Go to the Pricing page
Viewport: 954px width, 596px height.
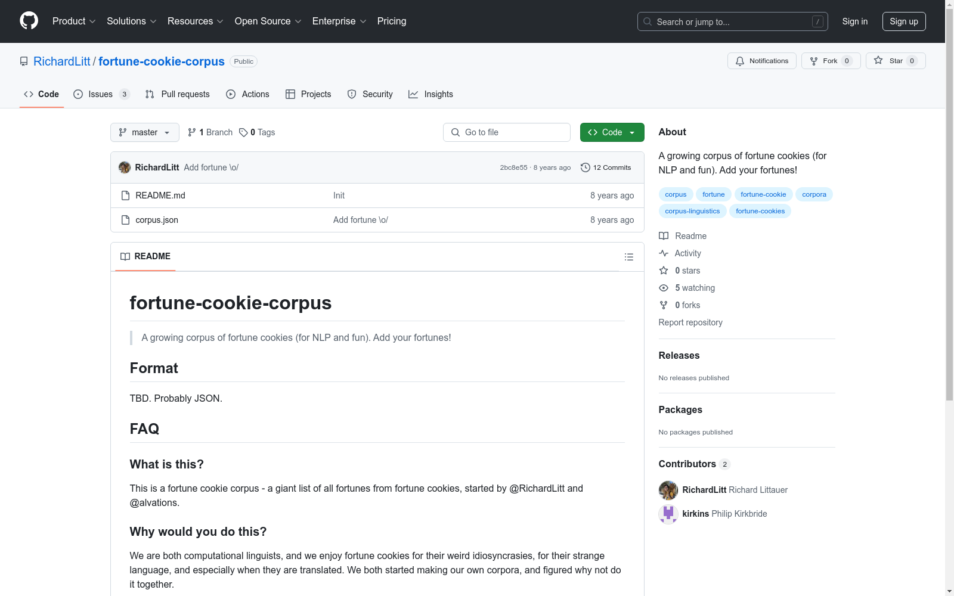392,21
